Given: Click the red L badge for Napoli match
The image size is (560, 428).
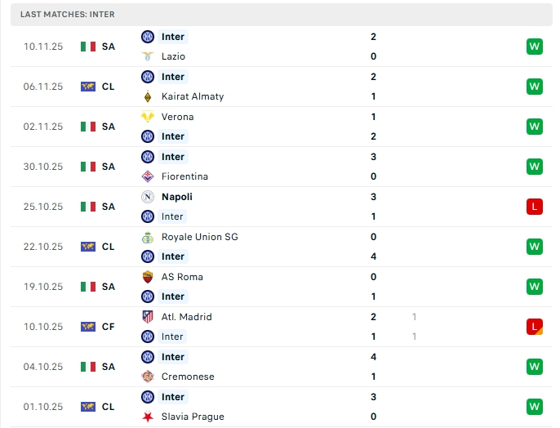Looking at the screenshot, I should pos(535,207).
